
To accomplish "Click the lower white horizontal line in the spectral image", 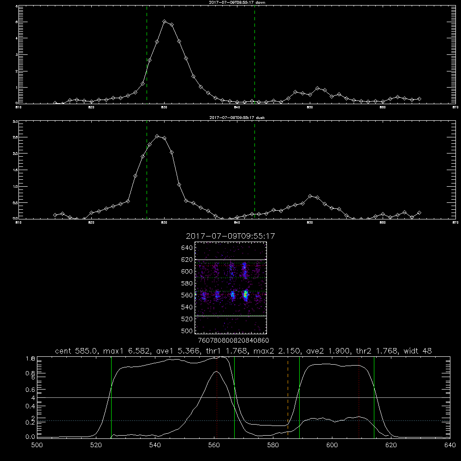I will point(230,316).
